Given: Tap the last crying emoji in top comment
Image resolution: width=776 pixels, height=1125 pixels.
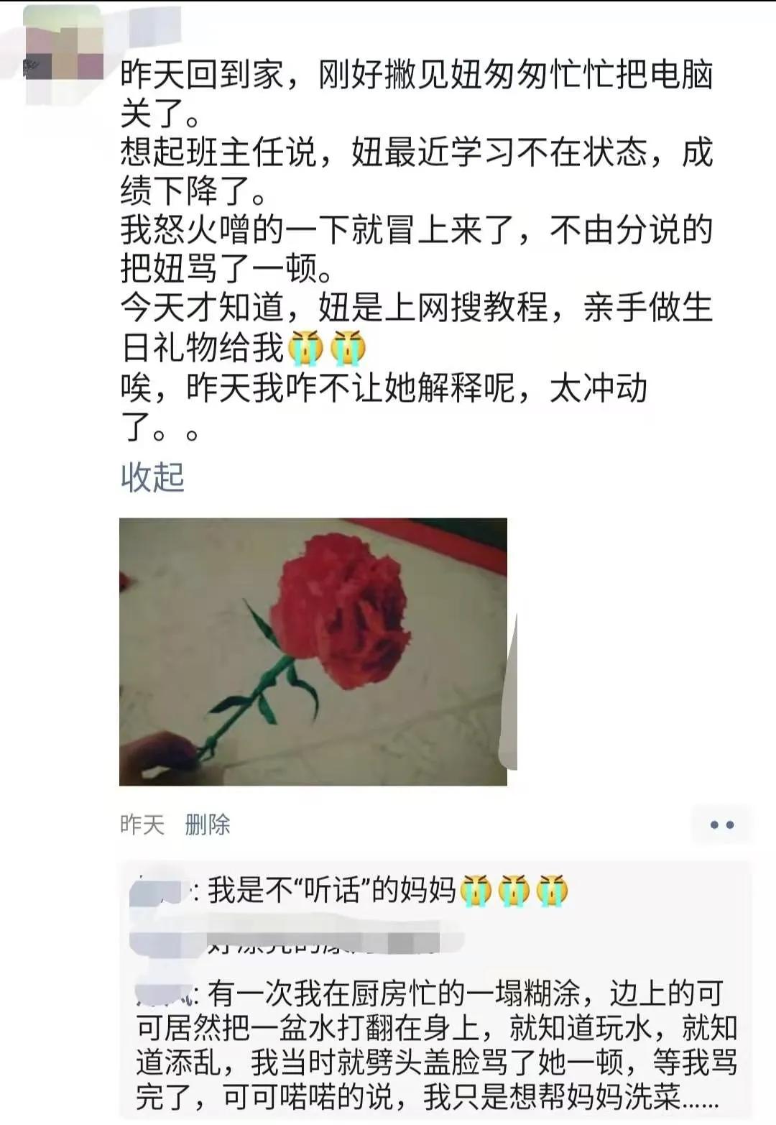Looking at the screenshot, I should tap(552, 891).
